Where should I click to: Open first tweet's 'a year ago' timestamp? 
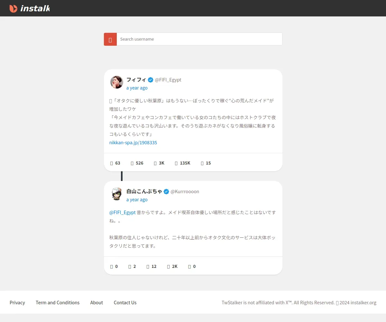[137, 88]
